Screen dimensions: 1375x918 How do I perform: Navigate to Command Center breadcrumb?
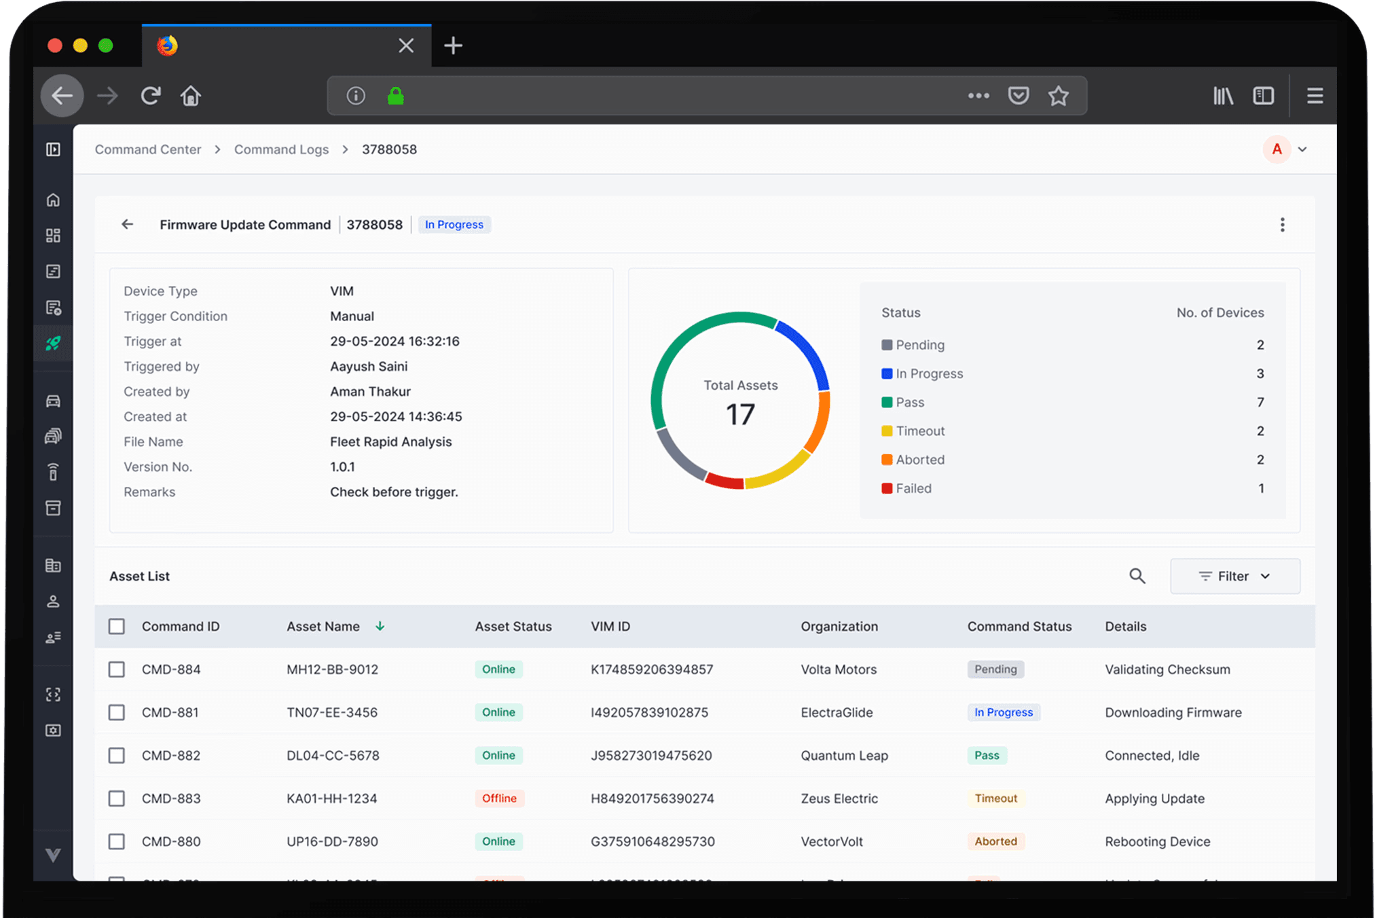[148, 149]
